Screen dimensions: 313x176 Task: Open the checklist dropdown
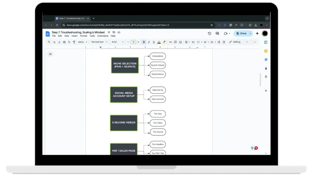(x=200, y=42)
